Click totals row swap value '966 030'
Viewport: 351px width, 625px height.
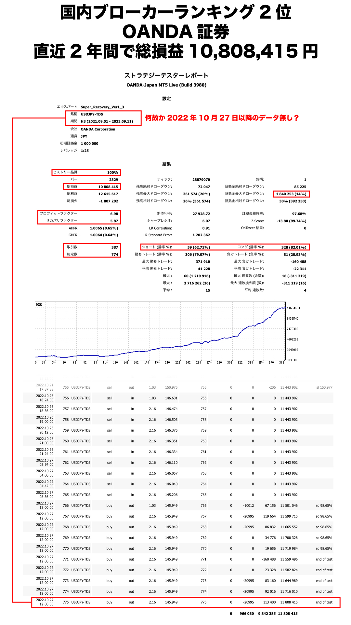[247, 614]
